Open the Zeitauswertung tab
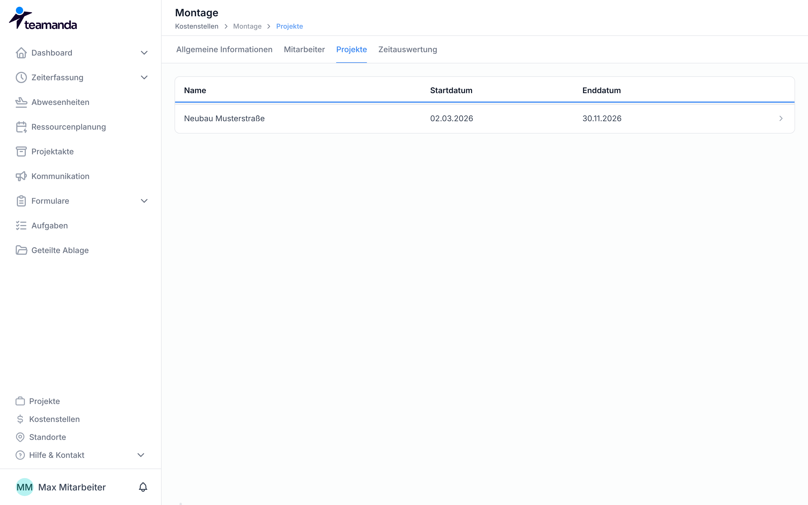The width and height of the screenshot is (808, 505). coord(408,49)
